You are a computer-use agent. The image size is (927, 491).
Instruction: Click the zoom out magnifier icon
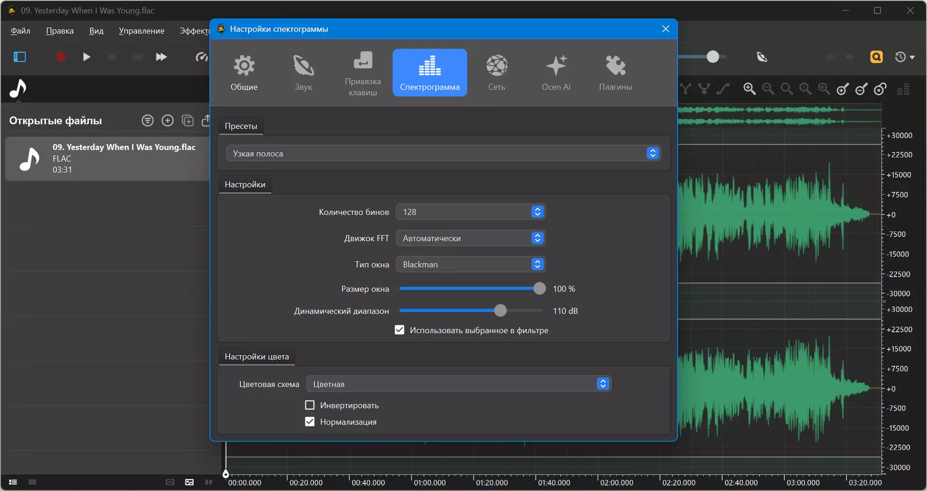[x=768, y=89]
